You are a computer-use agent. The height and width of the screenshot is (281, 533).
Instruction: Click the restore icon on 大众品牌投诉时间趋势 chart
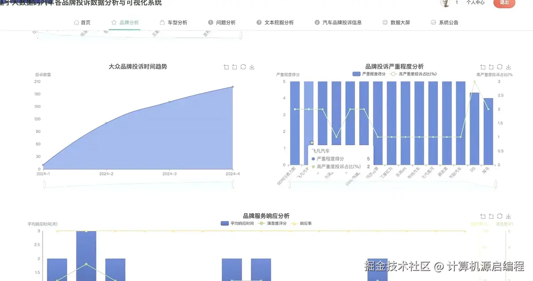[x=243, y=67]
